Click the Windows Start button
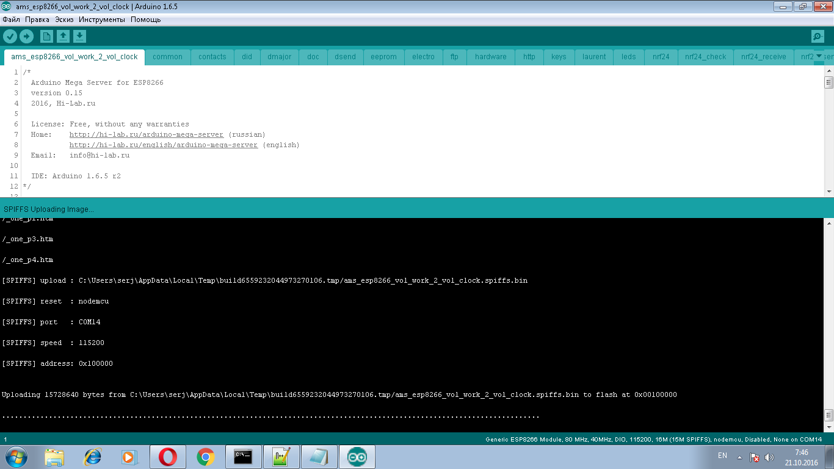Screen dimensions: 834x469 pyautogui.click(x=15, y=457)
